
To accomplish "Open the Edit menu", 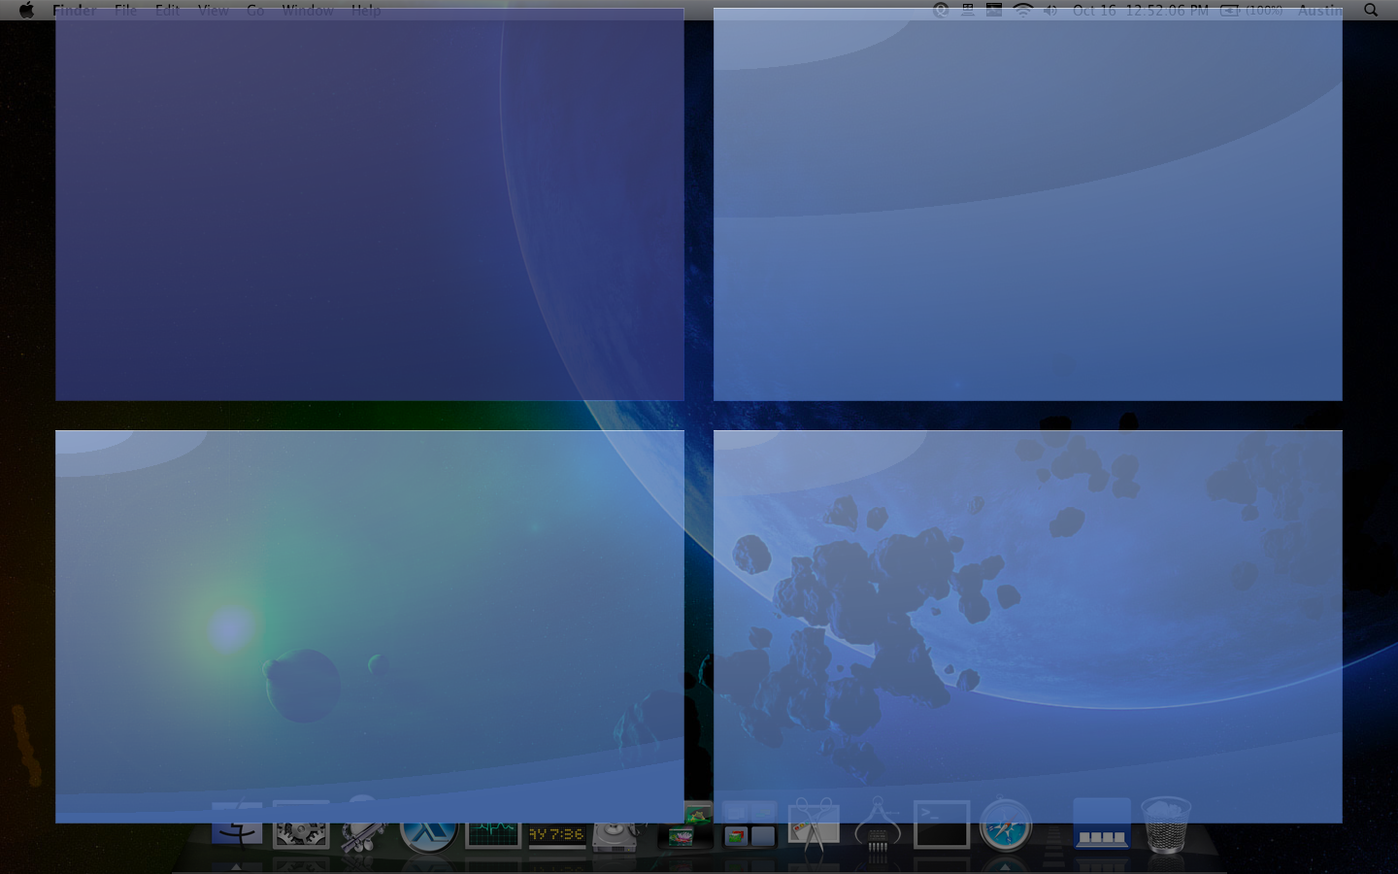I will coord(167,10).
